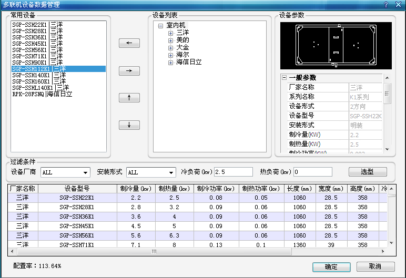Click the right arrow transfer button

pos(129,70)
